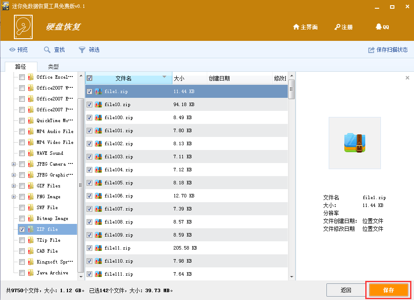The width and height of the screenshot is (414, 300).
Task: Click the app icon in title bar
Action: point(5,6)
